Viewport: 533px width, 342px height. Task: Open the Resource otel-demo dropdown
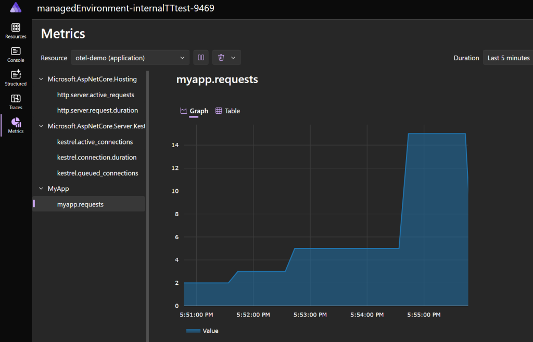(x=130, y=58)
